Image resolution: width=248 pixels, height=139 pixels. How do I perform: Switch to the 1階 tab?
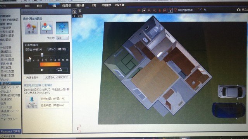tap(54, 6)
